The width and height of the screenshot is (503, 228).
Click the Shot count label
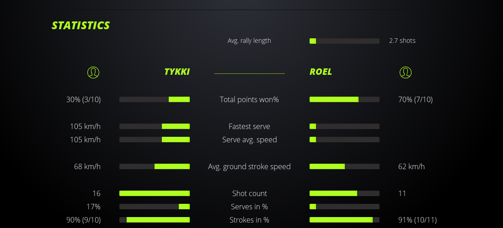tap(249, 193)
